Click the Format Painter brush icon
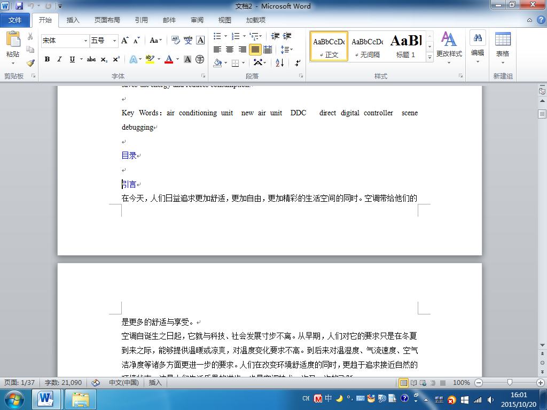This screenshot has height=410, width=547. point(30,63)
